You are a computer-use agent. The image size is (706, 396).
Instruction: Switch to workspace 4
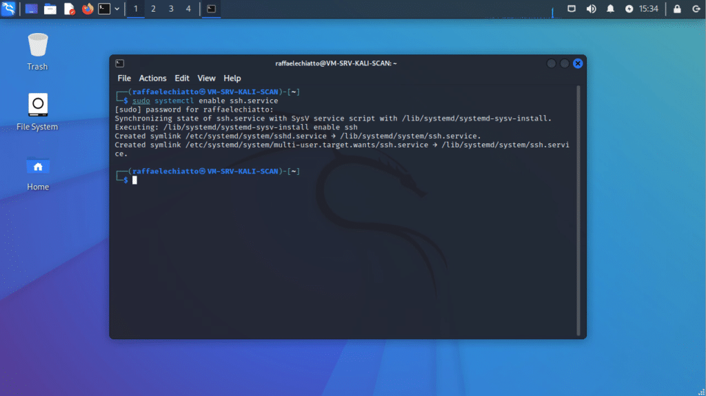[188, 8]
